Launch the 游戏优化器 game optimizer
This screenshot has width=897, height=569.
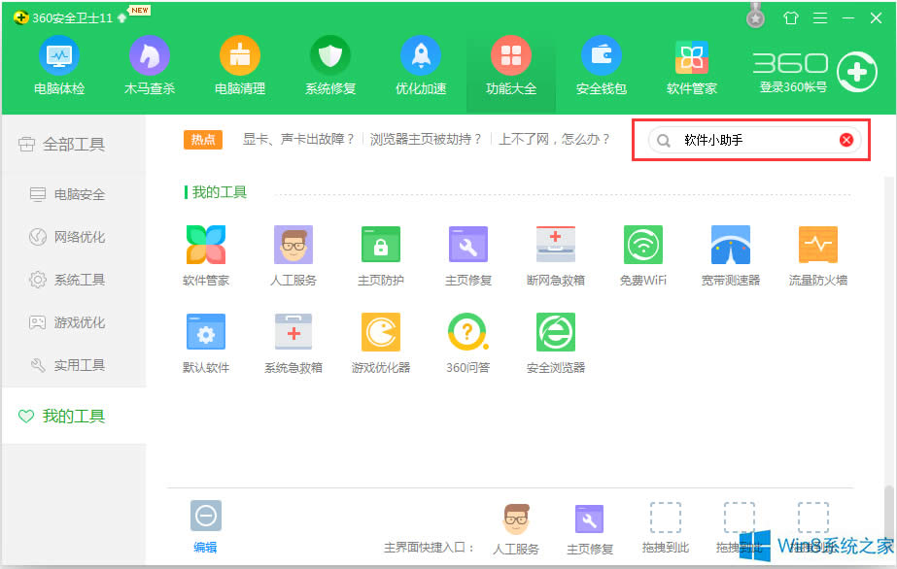click(x=380, y=338)
